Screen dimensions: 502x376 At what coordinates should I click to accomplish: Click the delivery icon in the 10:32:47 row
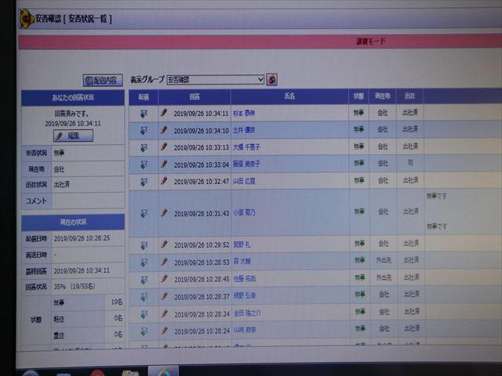[x=144, y=182]
